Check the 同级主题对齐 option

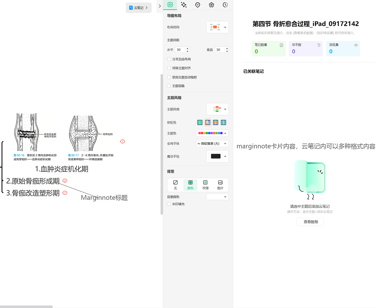169,68
